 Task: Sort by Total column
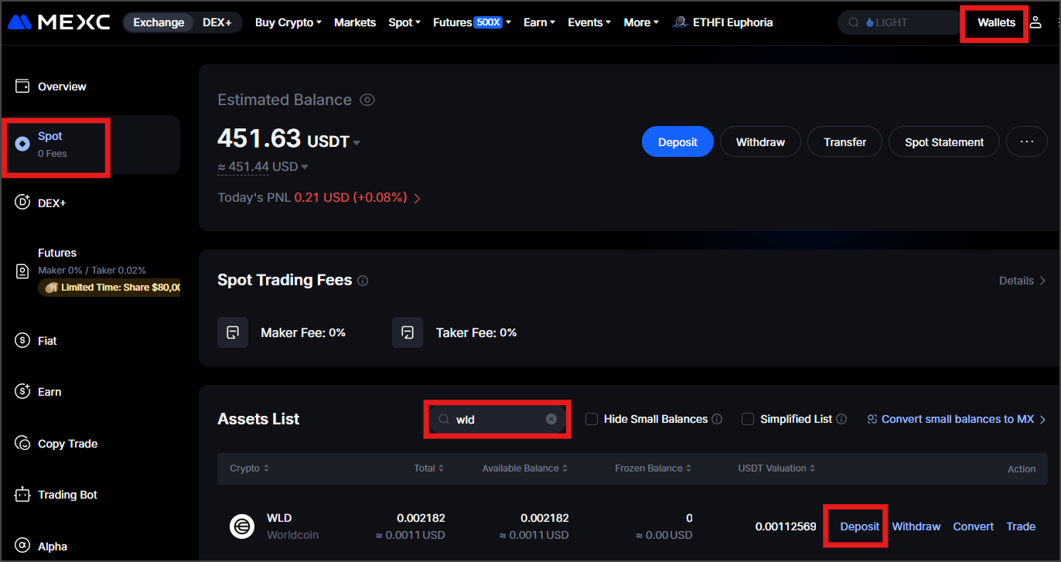tap(429, 468)
